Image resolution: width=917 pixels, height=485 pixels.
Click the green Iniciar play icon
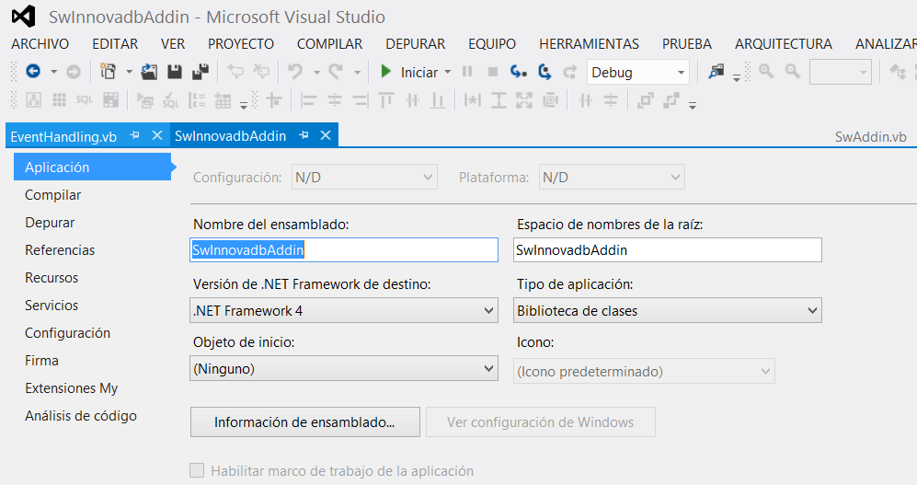tap(385, 72)
